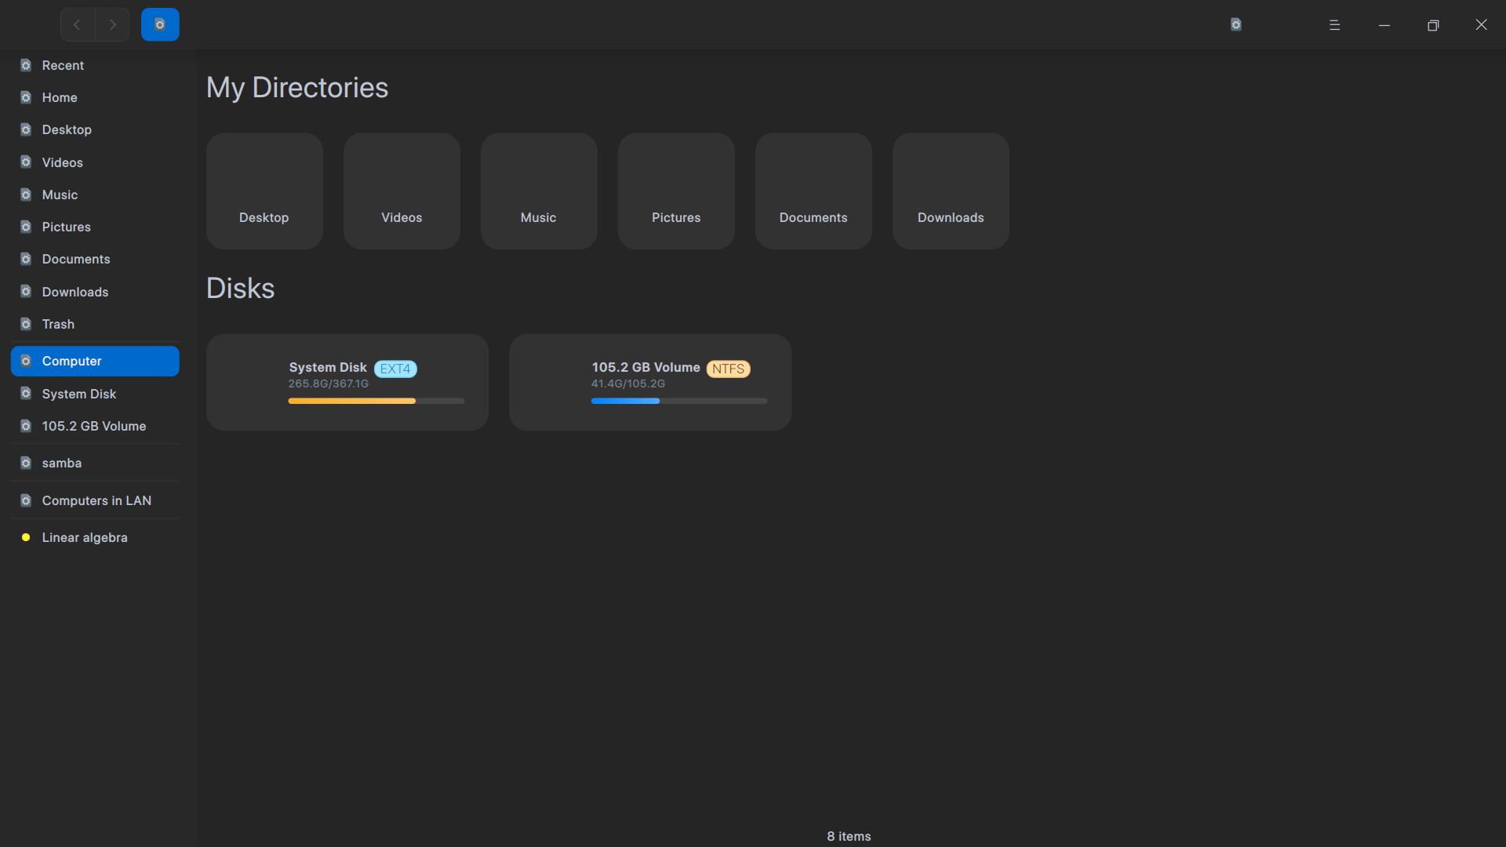Click the Computers in LAN icon
The width and height of the screenshot is (1506, 847).
click(26, 500)
